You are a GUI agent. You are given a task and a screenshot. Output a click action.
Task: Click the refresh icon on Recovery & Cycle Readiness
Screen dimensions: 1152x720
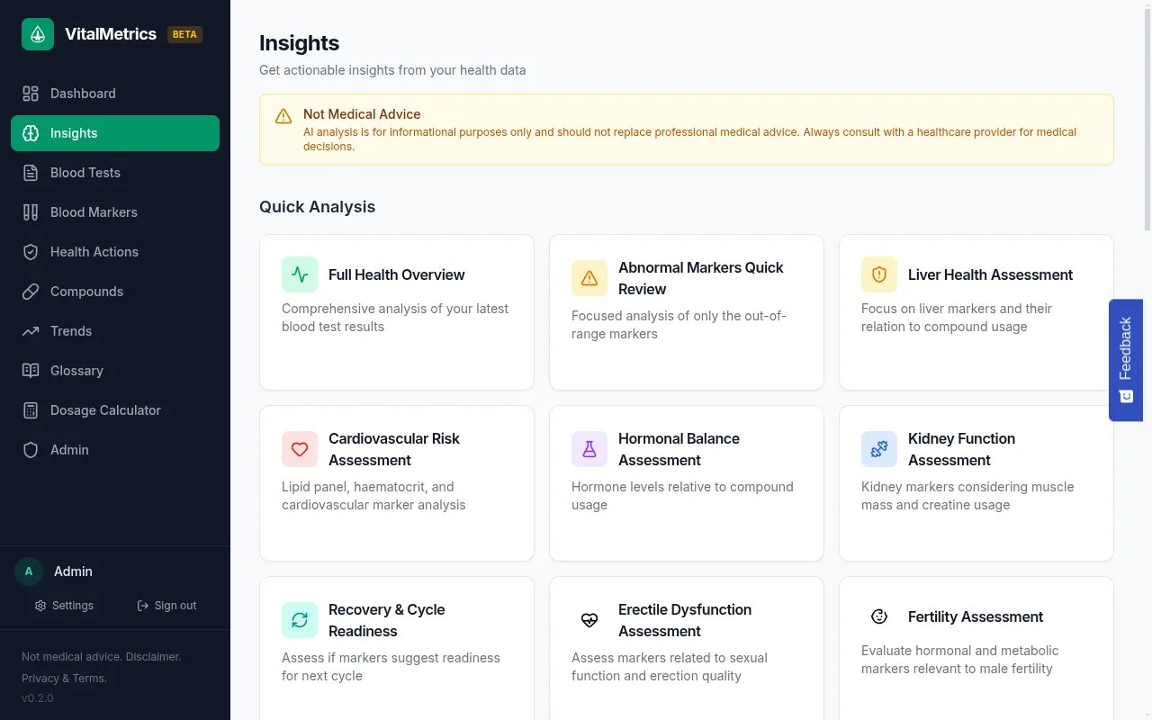(300, 620)
